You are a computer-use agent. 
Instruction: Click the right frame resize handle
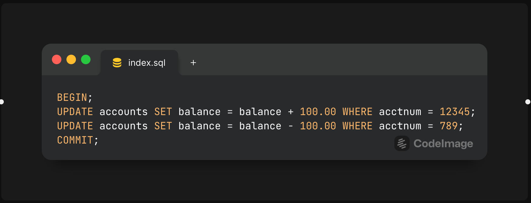(528, 101)
